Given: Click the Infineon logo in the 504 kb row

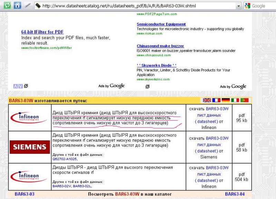Looking at the screenshot, I should tap(29, 177).
